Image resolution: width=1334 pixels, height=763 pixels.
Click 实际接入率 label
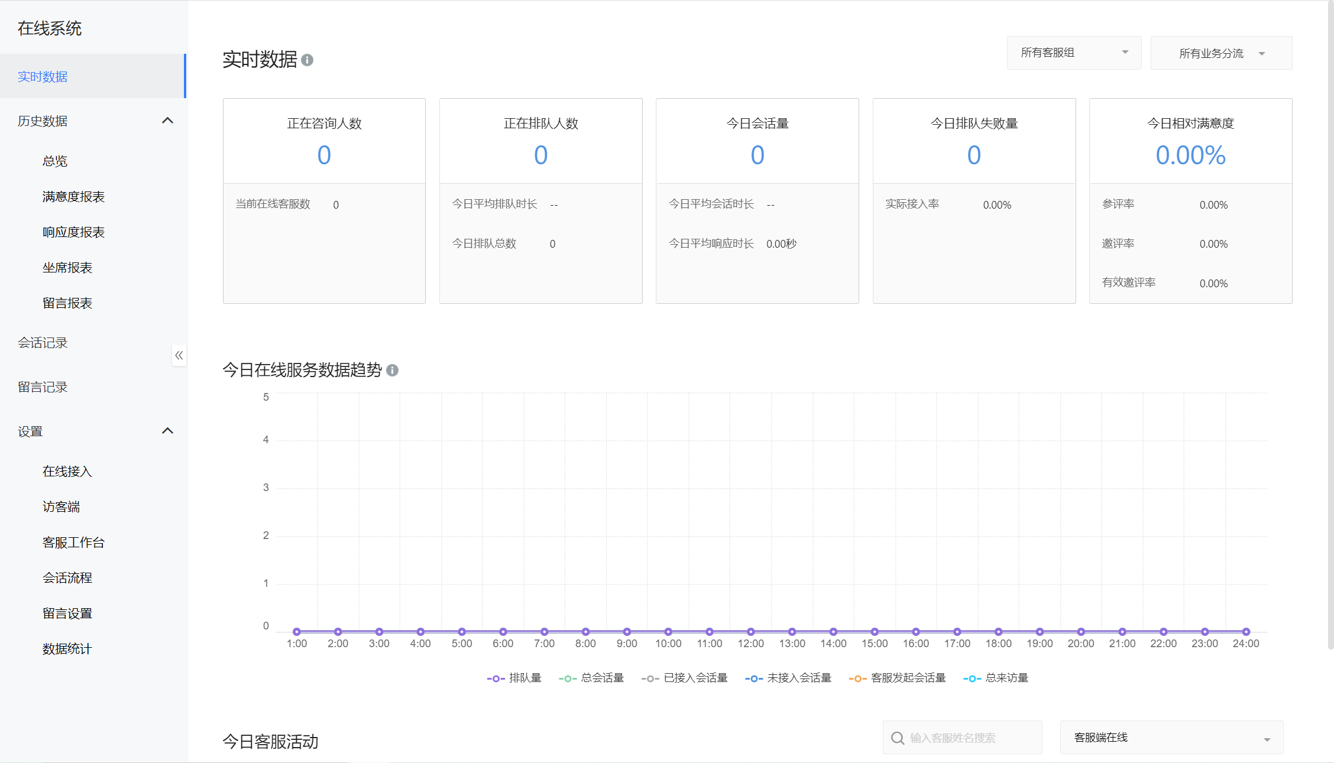pos(912,204)
